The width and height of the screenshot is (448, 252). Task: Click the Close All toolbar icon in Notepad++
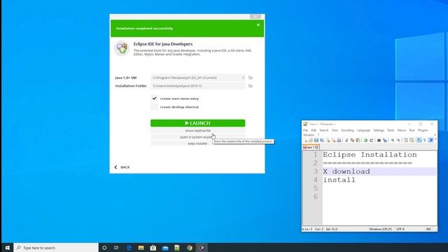coord(333,140)
